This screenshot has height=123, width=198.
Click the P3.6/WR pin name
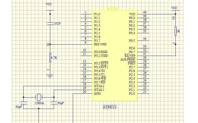[x=100, y=78]
